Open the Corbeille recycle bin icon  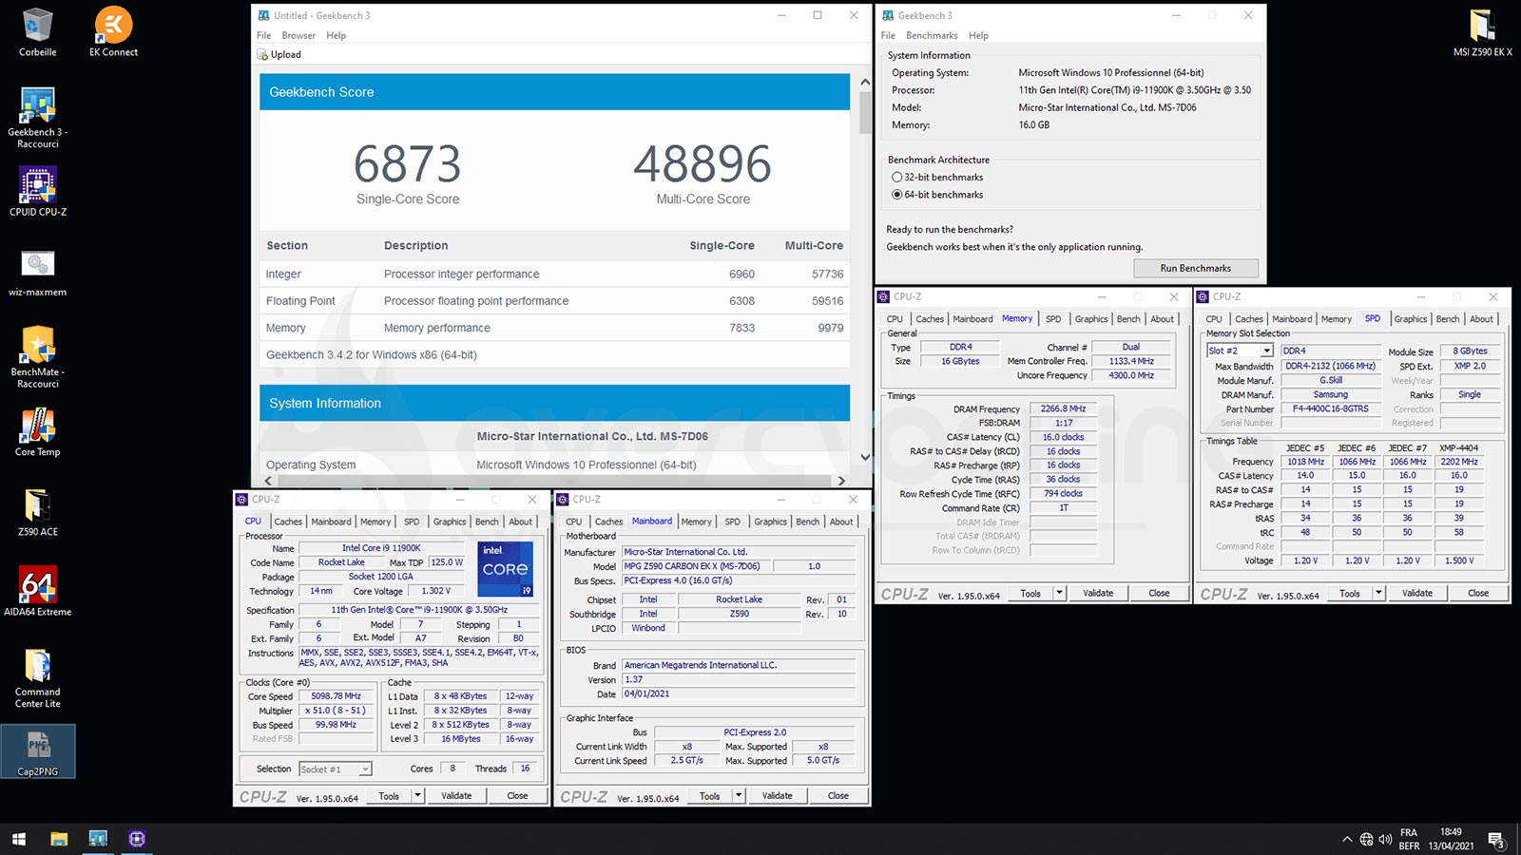38,31
